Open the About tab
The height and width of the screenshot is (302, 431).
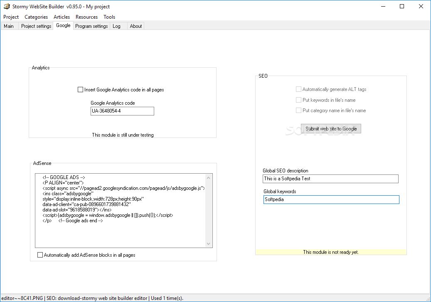(136, 26)
